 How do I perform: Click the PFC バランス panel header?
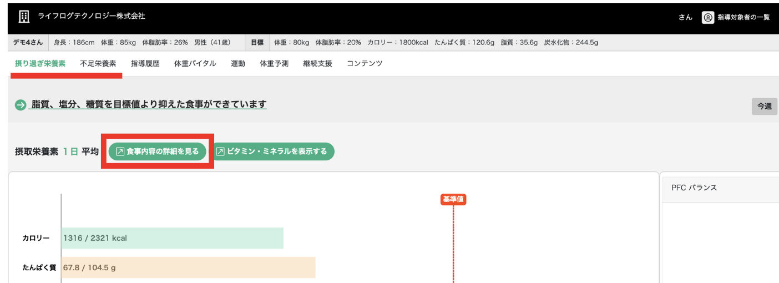tap(720, 188)
